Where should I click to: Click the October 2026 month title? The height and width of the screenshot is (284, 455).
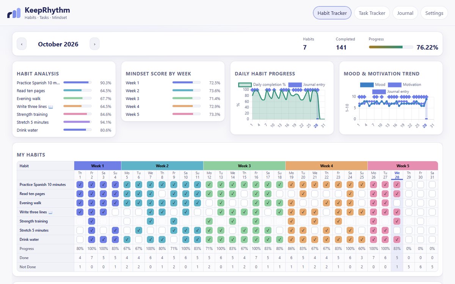[x=58, y=44]
